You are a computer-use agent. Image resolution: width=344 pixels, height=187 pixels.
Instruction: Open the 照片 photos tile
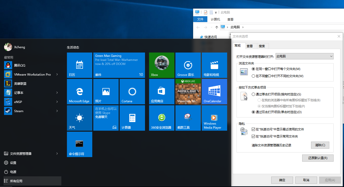tap(106, 92)
